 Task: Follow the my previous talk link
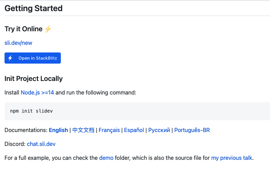[x=231, y=158]
